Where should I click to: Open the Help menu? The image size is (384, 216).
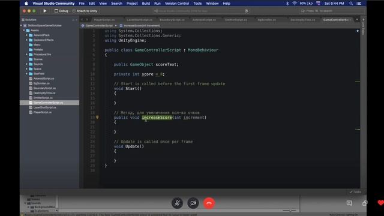click(227, 4)
